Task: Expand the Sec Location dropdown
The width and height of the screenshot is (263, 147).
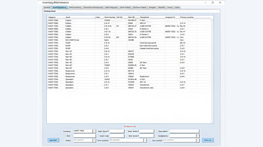Action: (198, 140)
